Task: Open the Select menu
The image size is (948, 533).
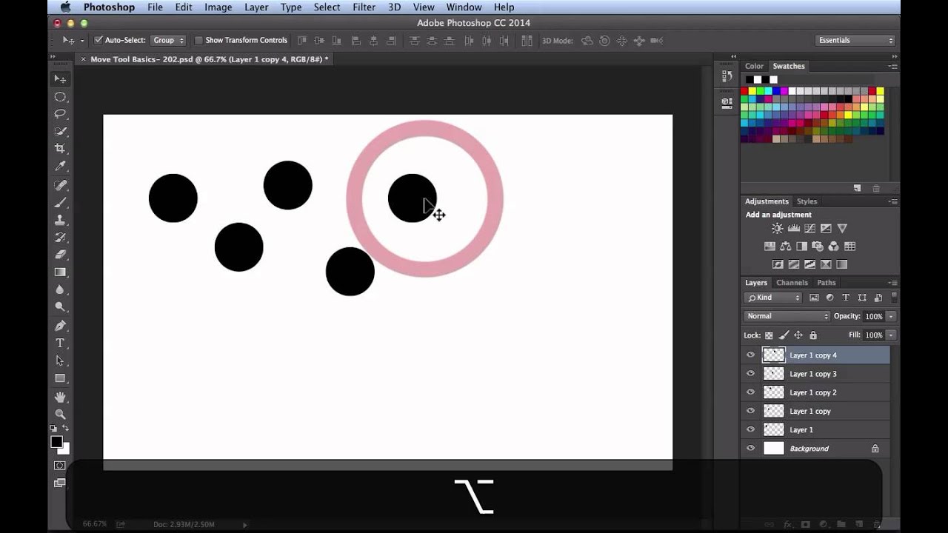Action: 327,7
